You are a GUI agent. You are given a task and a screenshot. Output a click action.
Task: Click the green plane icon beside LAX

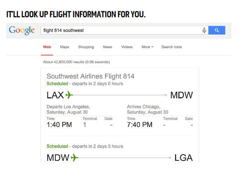pyautogui.click(x=69, y=95)
